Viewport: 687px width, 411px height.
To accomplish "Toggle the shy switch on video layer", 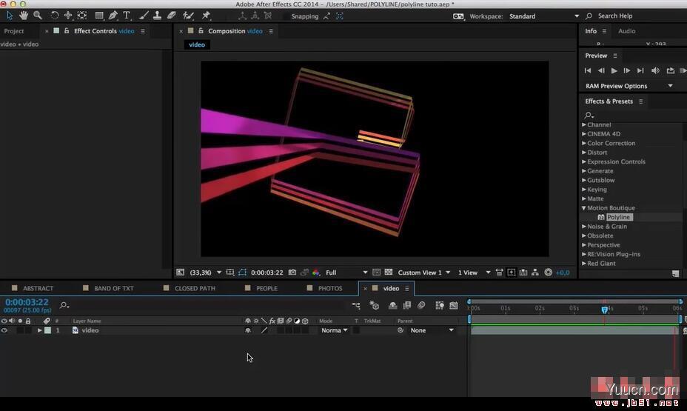I will 248,330.
